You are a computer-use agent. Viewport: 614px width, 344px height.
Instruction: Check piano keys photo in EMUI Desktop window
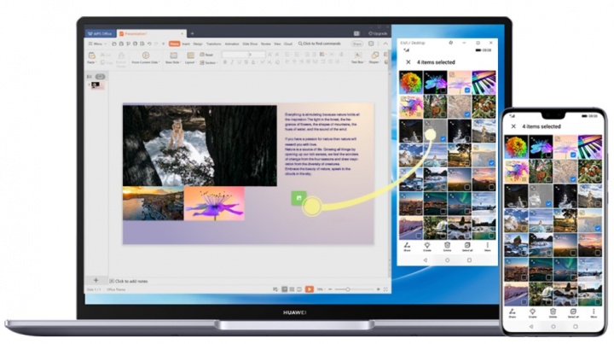492,90
